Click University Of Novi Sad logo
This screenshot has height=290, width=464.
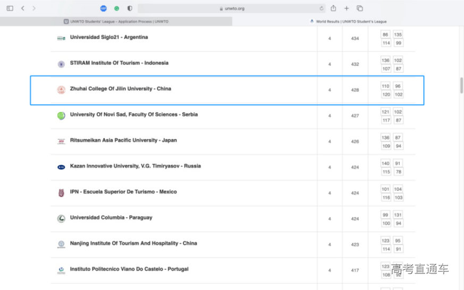point(61,116)
